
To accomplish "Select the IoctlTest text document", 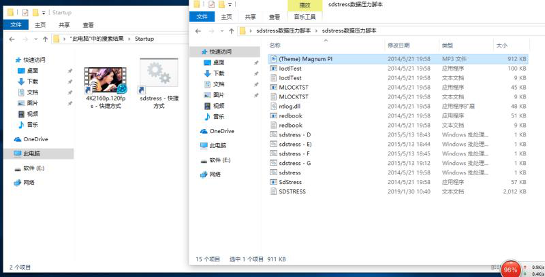I will tap(399, 78).
